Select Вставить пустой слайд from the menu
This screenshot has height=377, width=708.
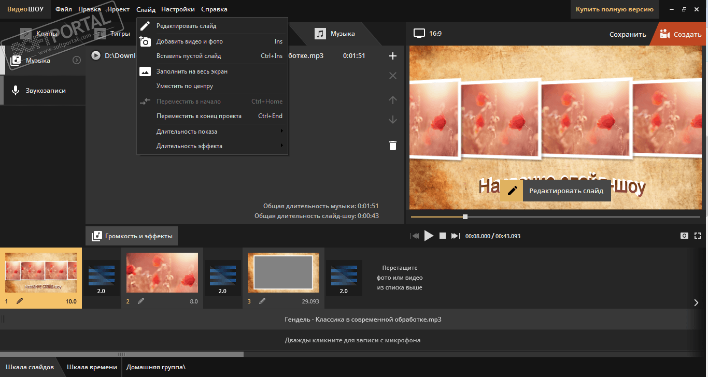[212, 56]
